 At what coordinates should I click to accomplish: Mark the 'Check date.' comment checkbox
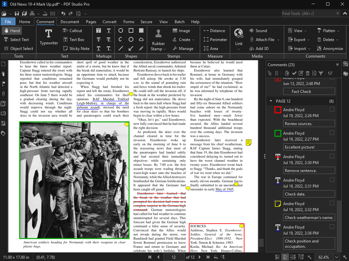332,180
